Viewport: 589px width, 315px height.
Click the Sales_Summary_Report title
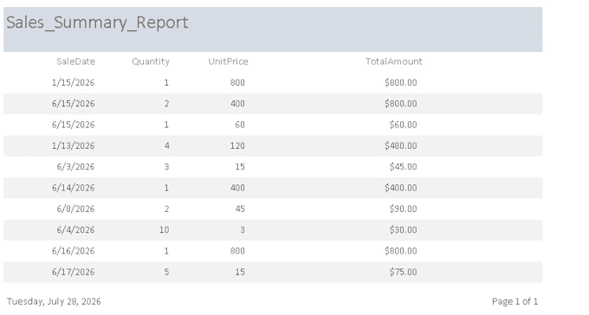[97, 22]
